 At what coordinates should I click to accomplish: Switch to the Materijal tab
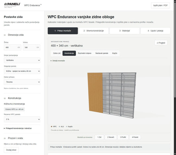(124, 31)
